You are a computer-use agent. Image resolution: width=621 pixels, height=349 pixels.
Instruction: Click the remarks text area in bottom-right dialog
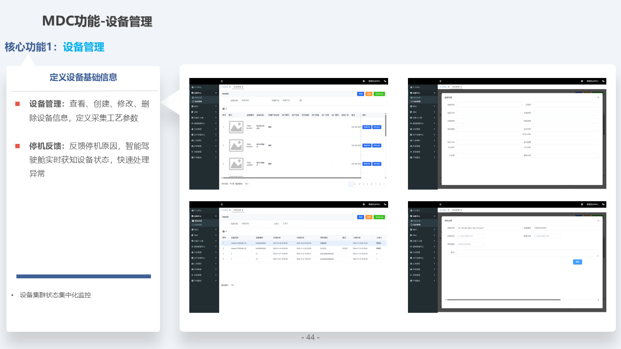pyautogui.click(x=527, y=253)
